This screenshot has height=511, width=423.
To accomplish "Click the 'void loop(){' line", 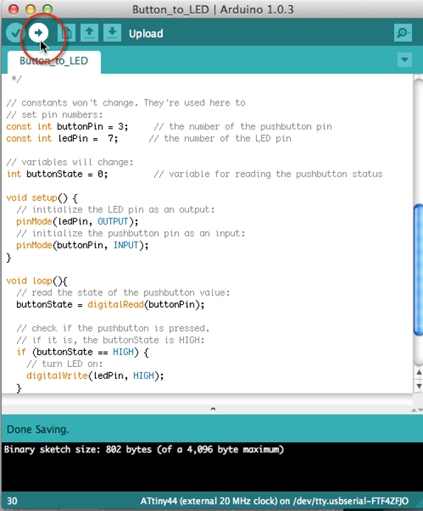I will pos(37,281).
